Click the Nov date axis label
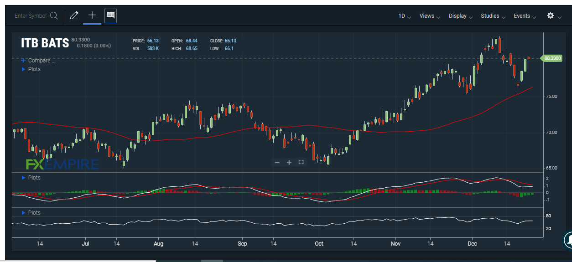This screenshot has height=262, width=572. click(395, 244)
